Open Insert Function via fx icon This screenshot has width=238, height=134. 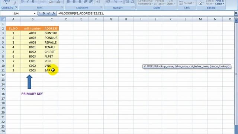54,13
